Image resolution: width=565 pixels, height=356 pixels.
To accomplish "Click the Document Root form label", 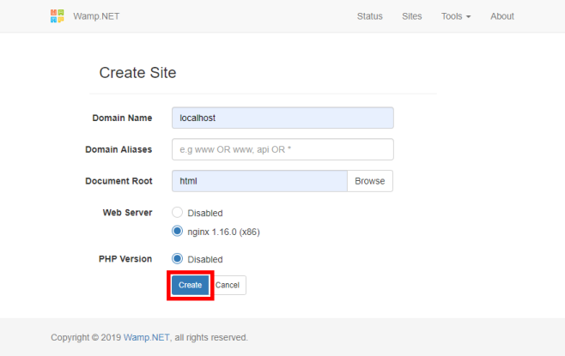I will pos(118,181).
